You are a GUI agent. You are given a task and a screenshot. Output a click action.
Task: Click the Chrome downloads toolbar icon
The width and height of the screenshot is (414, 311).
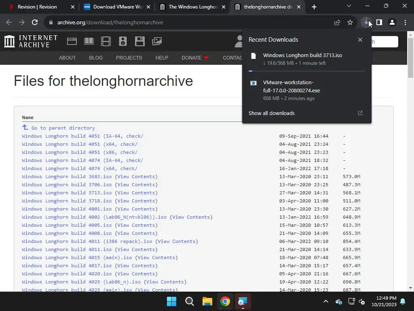[x=366, y=23]
